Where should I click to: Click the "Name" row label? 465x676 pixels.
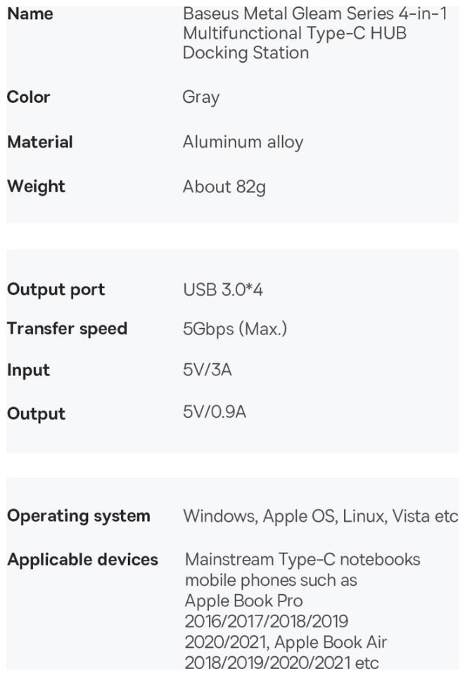(30, 13)
